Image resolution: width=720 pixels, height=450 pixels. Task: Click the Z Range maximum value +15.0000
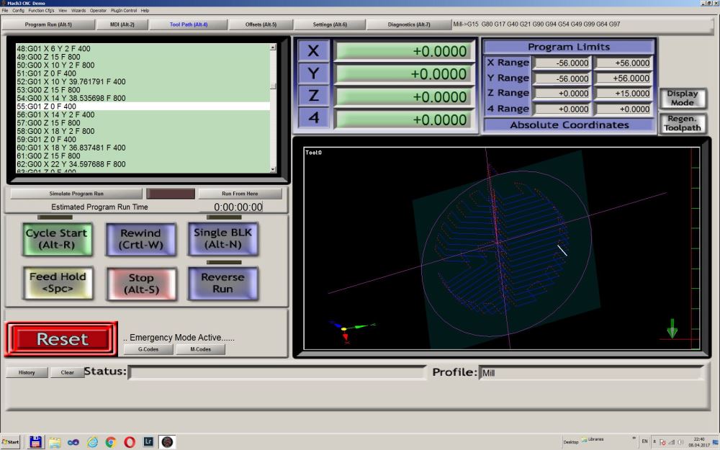(x=623, y=94)
